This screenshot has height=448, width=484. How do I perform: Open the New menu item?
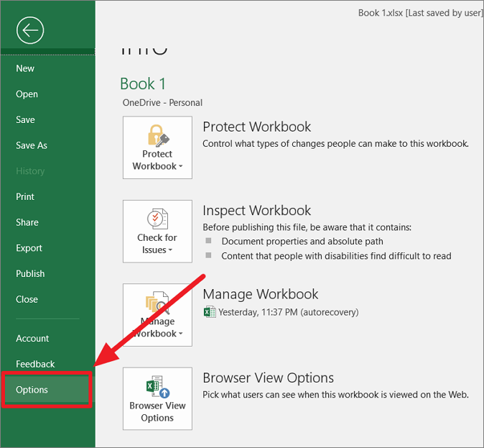pos(25,68)
